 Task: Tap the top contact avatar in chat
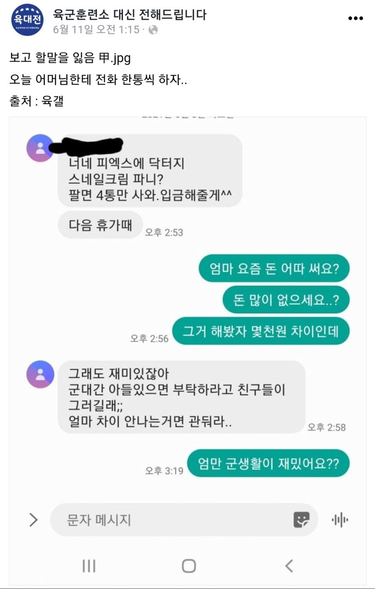pyautogui.click(x=40, y=148)
